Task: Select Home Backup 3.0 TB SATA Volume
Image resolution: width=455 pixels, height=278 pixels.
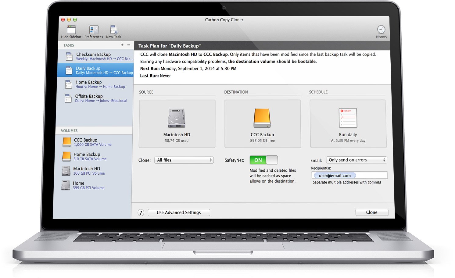Action: pyautogui.click(x=94, y=156)
